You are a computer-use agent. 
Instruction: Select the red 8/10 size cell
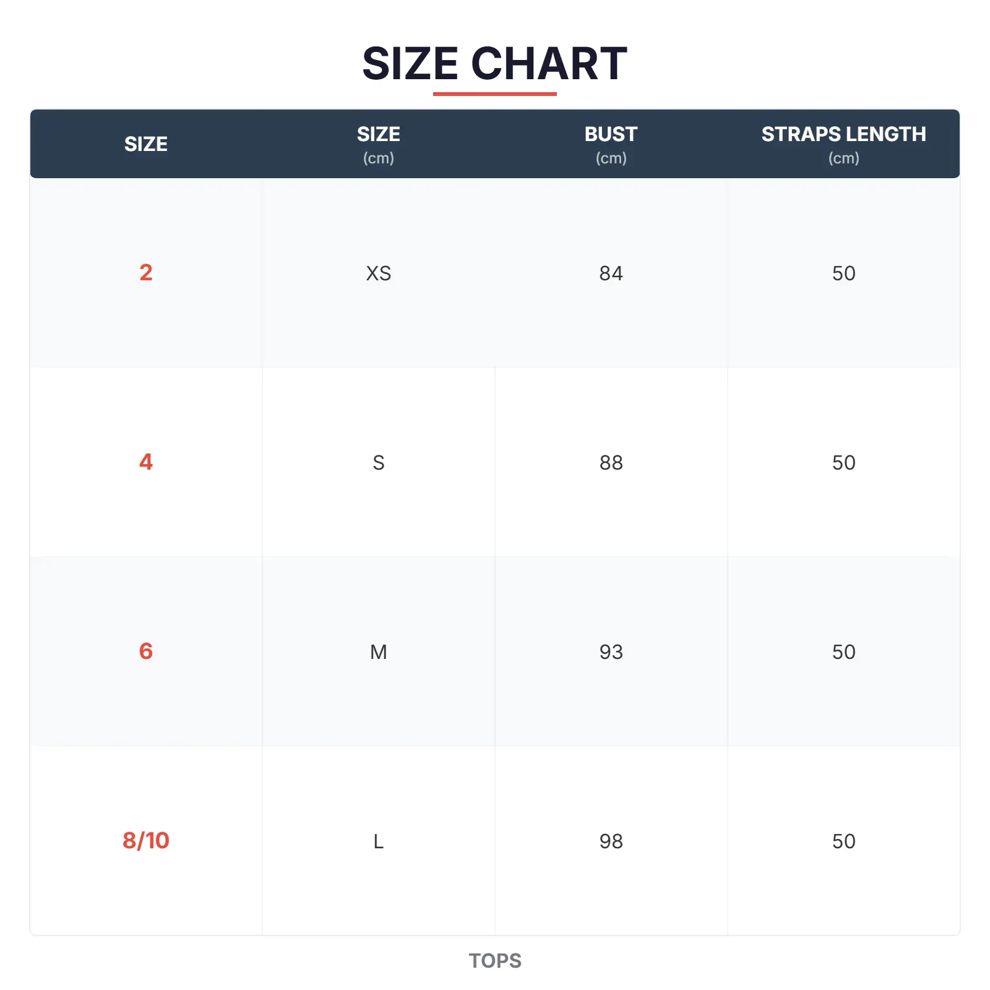click(x=146, y=841)
